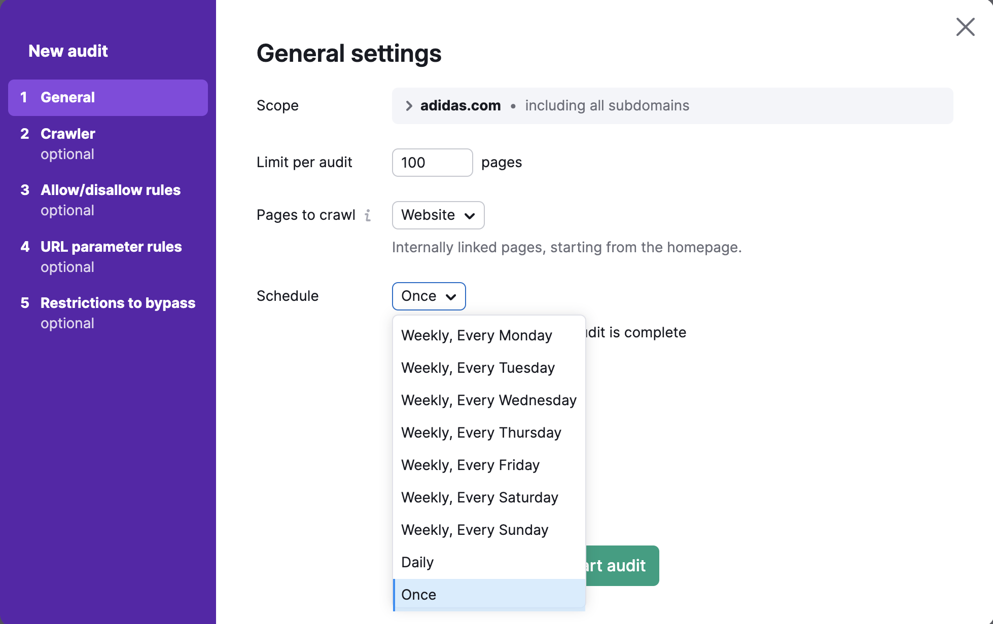
Task: Click the chevron on the Website selector
Action: point(469,215)
